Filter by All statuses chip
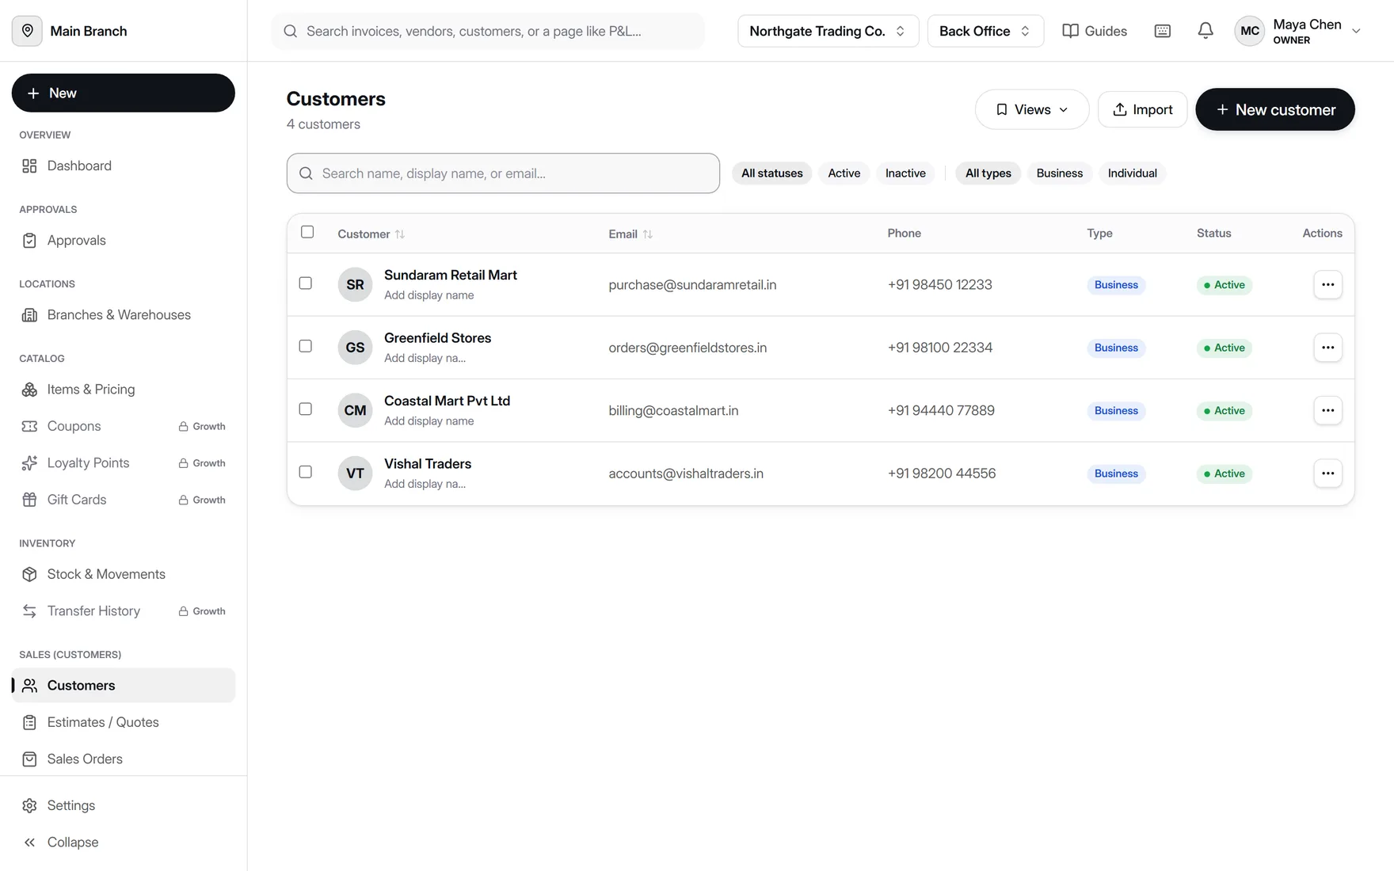The width and height of the screenshot is (1394, 871). click(771, 173)
